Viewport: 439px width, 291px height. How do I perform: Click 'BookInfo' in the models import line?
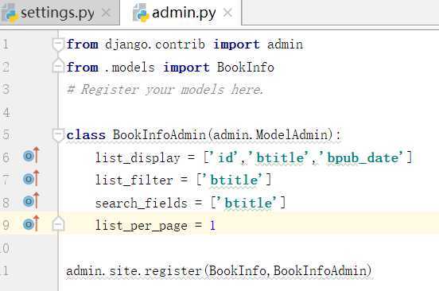pyautogui.click(x=246, y=68)
